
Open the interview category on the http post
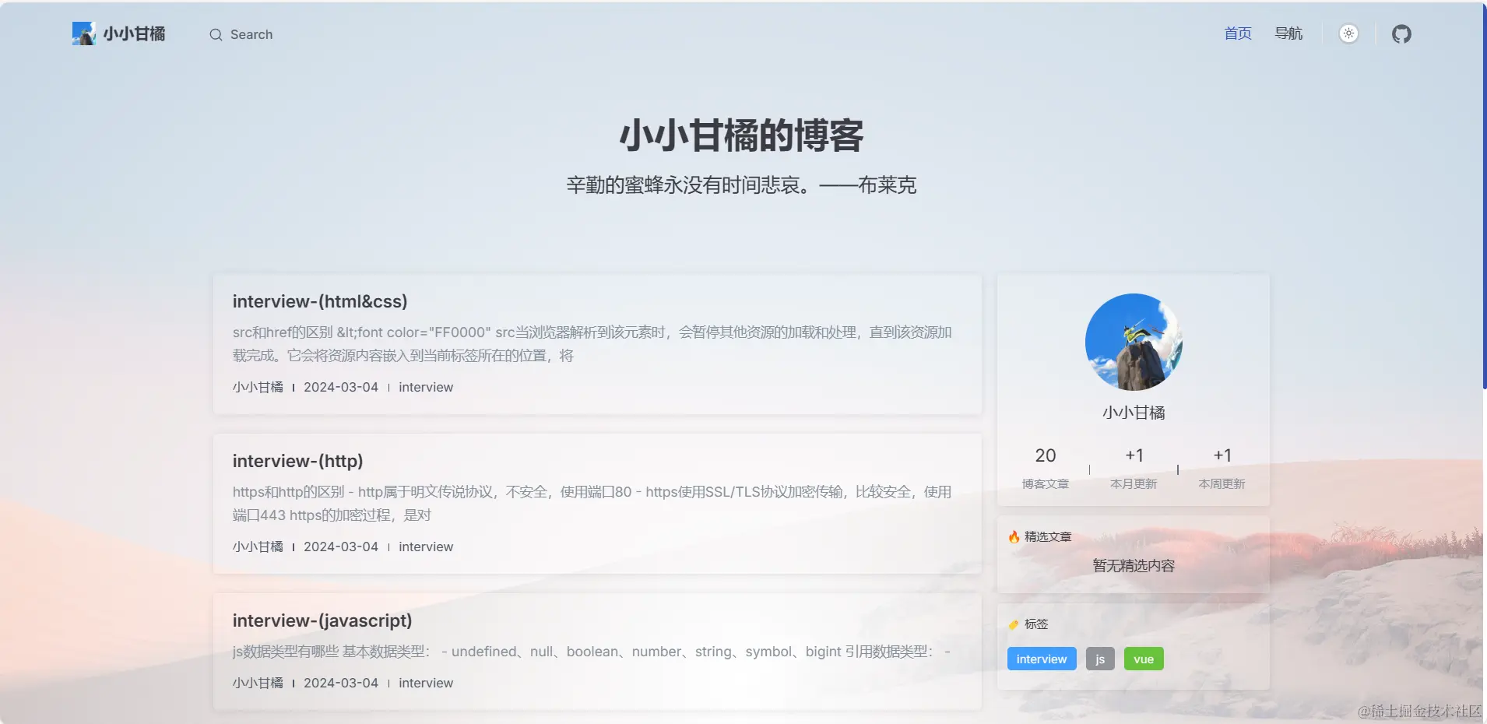point(426,547)
